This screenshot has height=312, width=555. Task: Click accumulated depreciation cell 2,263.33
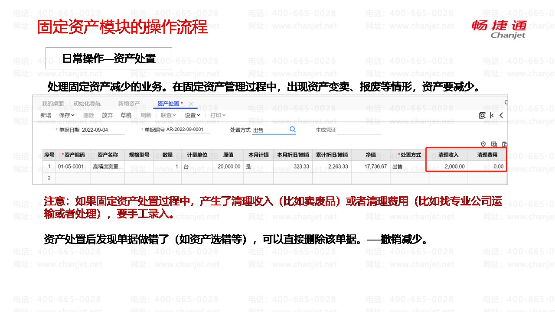(x=332, y=166)
